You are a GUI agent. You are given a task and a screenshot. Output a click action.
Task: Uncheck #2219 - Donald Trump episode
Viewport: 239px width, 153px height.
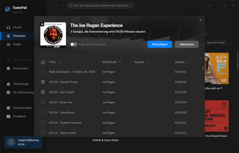[x=43, y=82]
